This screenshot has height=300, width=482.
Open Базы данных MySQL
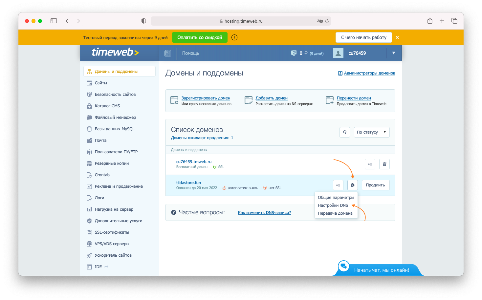pyautogui.click(x=115, y=129)
